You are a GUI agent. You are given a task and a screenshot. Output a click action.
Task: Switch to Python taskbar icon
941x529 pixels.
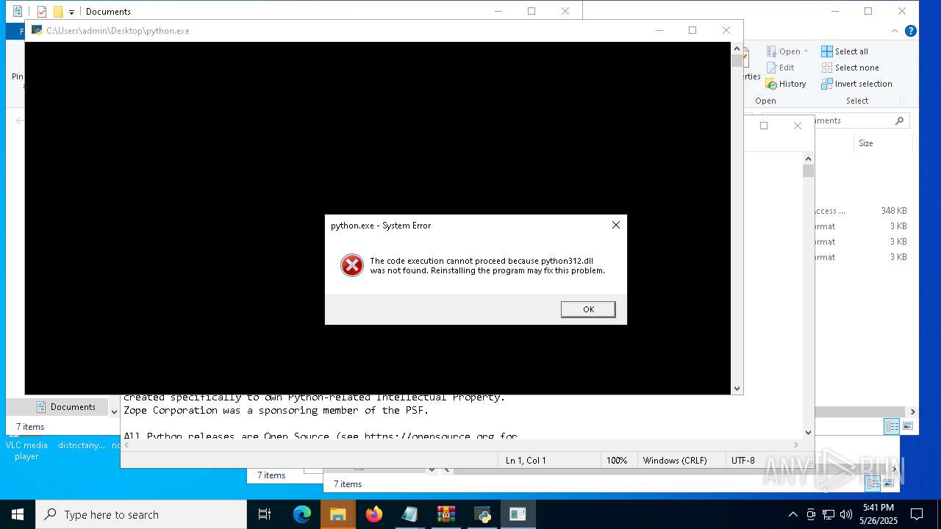(x=482, y=514)
